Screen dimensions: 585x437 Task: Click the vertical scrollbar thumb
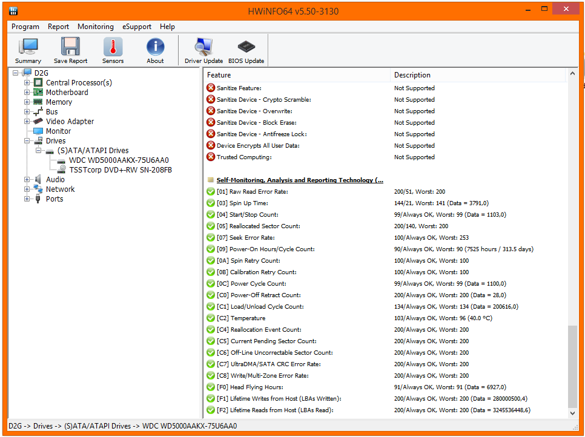point(572,367)
